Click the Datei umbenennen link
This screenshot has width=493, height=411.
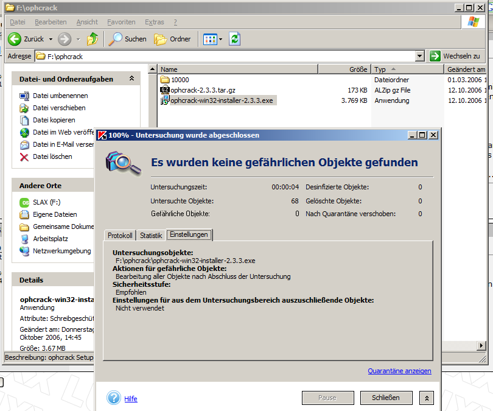[x=60, y=96]
